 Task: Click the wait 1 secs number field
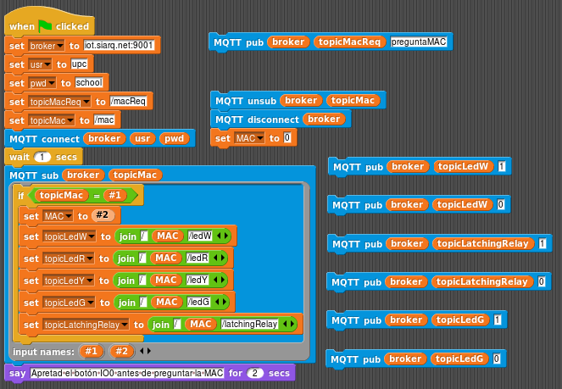42,157
